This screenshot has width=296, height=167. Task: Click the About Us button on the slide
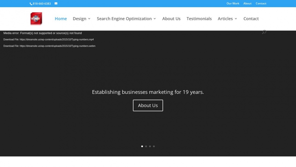(x=148, y=105)
